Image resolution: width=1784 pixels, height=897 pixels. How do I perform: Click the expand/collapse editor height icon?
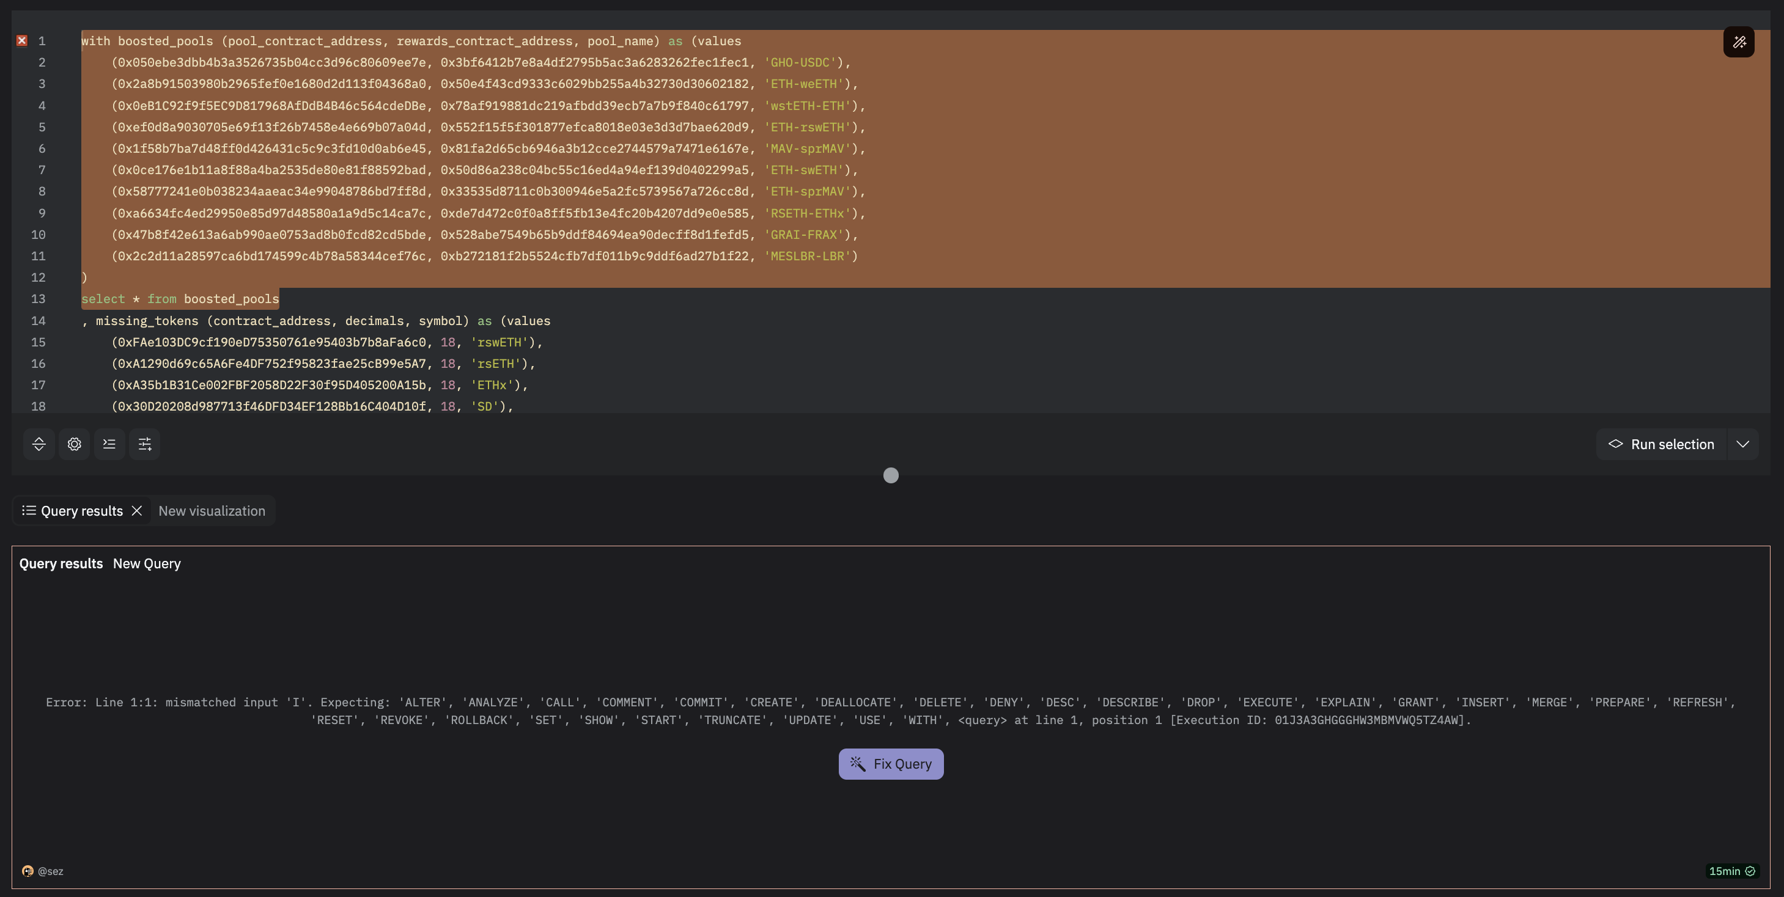pyautogui.click(x=39, y=444)
